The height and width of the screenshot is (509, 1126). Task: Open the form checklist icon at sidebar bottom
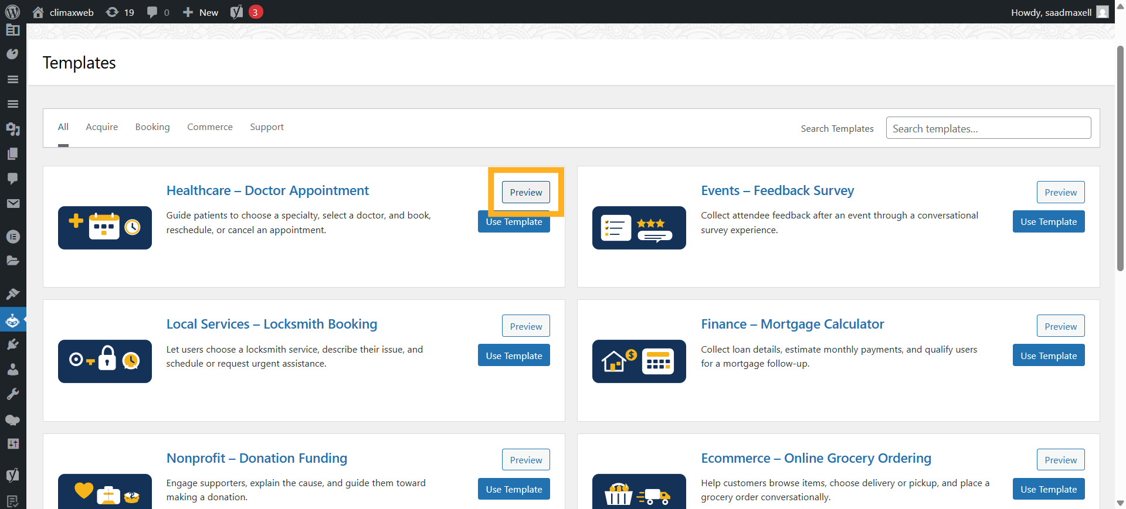(12, 501)
